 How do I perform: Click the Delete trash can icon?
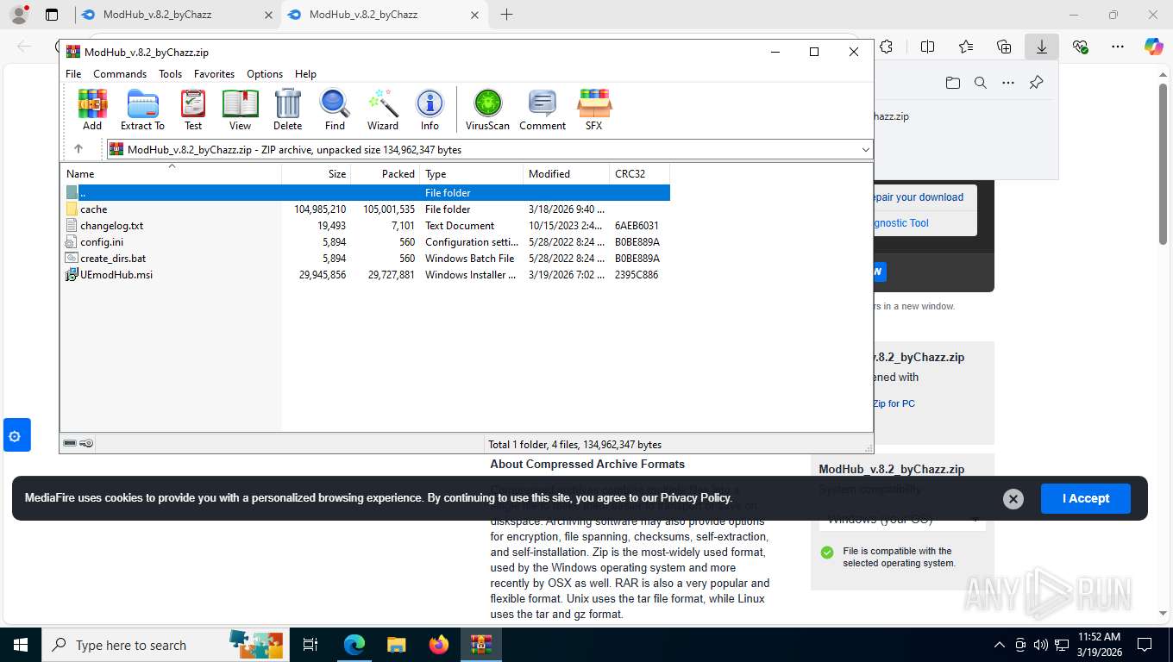[287, 109]
